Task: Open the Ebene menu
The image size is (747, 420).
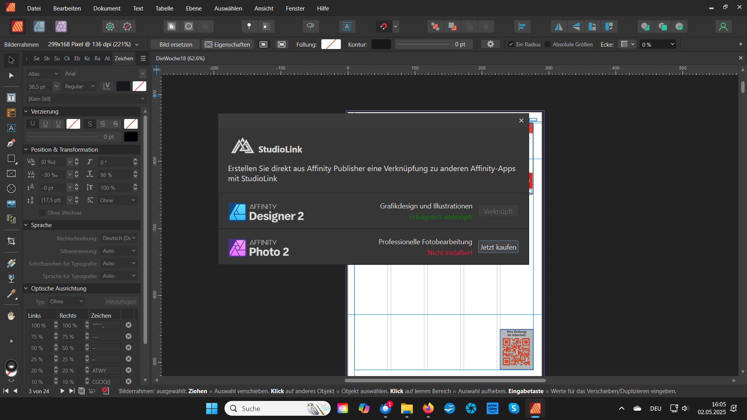Action: click(x=194, y=8)
